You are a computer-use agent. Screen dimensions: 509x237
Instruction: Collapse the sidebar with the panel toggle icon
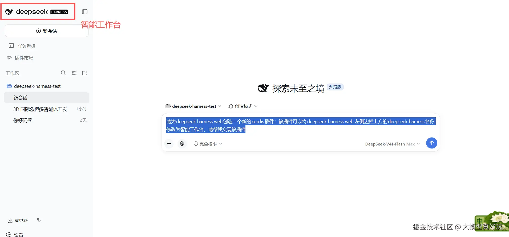coord(85,12)
